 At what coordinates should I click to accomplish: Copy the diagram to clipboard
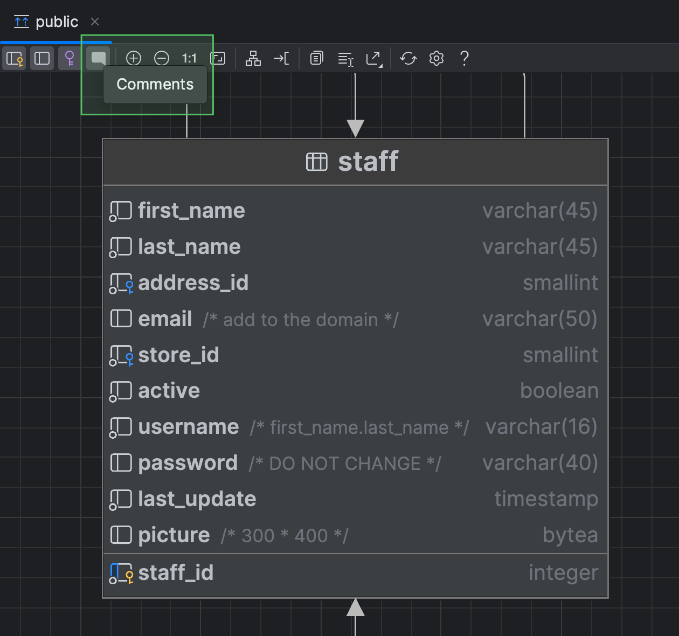click(x=316, y=58)
